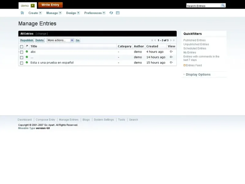Viewport: 245px width, 184px height.
Task: Click the Dashboard footer link
Action: [24, 120]
